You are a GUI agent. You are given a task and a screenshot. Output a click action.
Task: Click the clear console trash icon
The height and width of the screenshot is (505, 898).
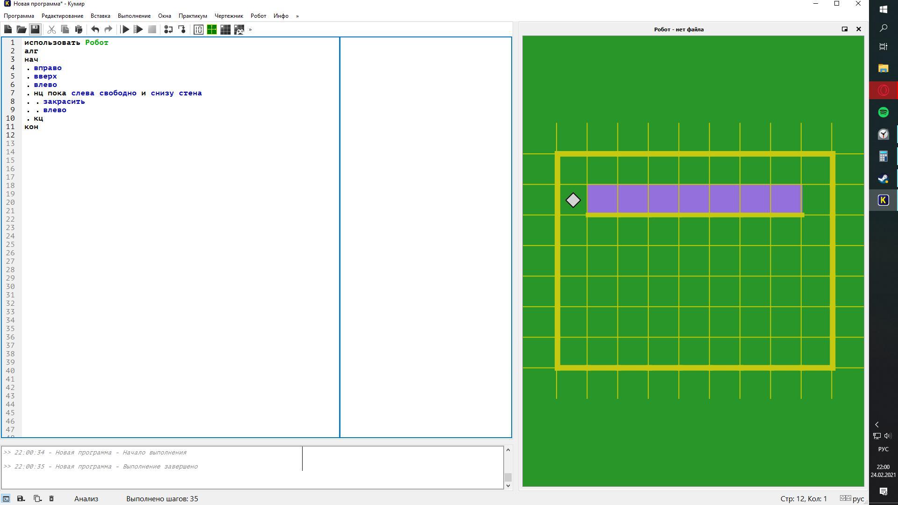51,498
